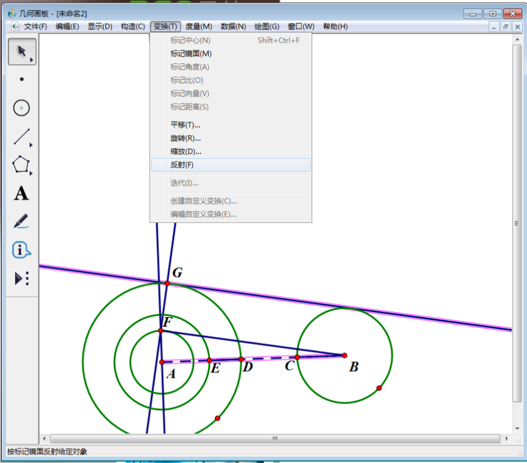Choose 旋转(R)... menu entry
The width and height of the screenshot is (527, 463).
186,138
